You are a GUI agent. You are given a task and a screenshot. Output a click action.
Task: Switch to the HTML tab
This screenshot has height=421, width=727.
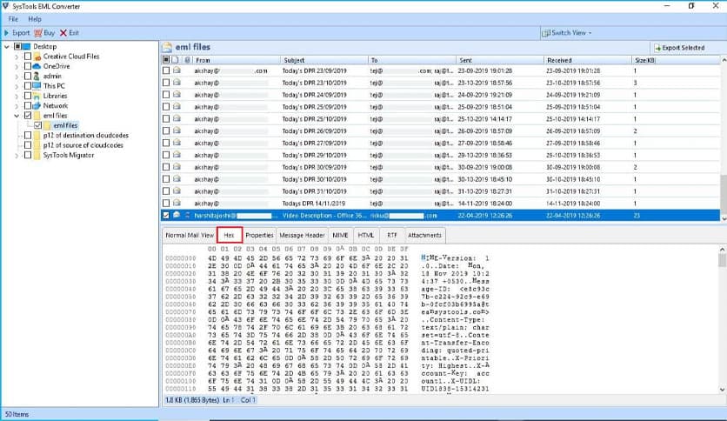point(366,235)
